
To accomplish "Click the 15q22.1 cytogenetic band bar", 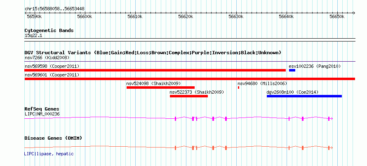I will pyautogui.click(x=190, y=40).
